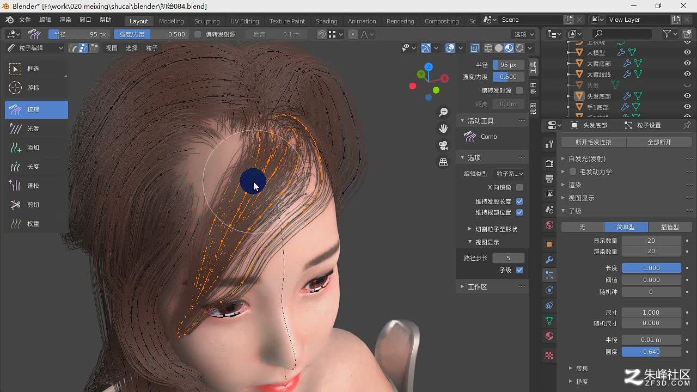This screenshot has height=392, width=697.
Task: Click the pan view hand icon
Action: 443,128
